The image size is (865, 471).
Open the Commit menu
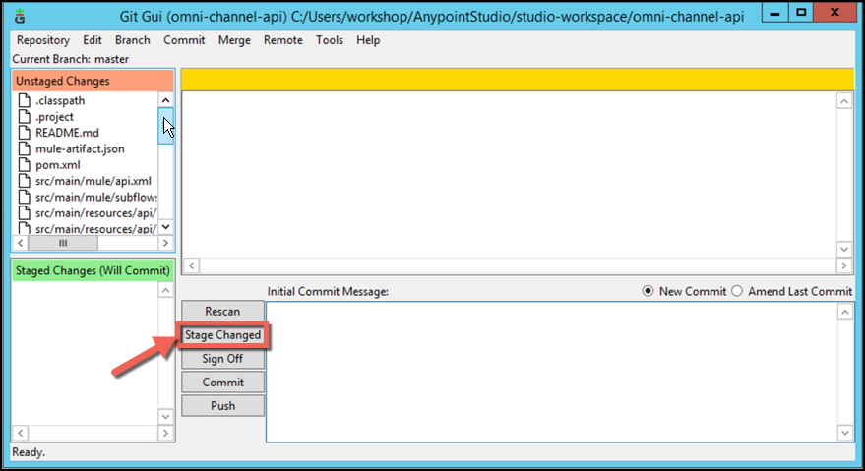(x=184, y=40)
